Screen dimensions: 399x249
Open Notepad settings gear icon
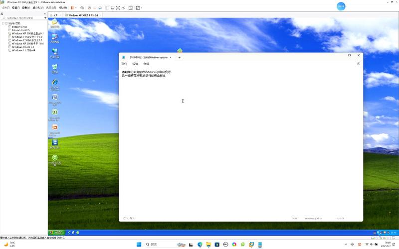[359, 64]
